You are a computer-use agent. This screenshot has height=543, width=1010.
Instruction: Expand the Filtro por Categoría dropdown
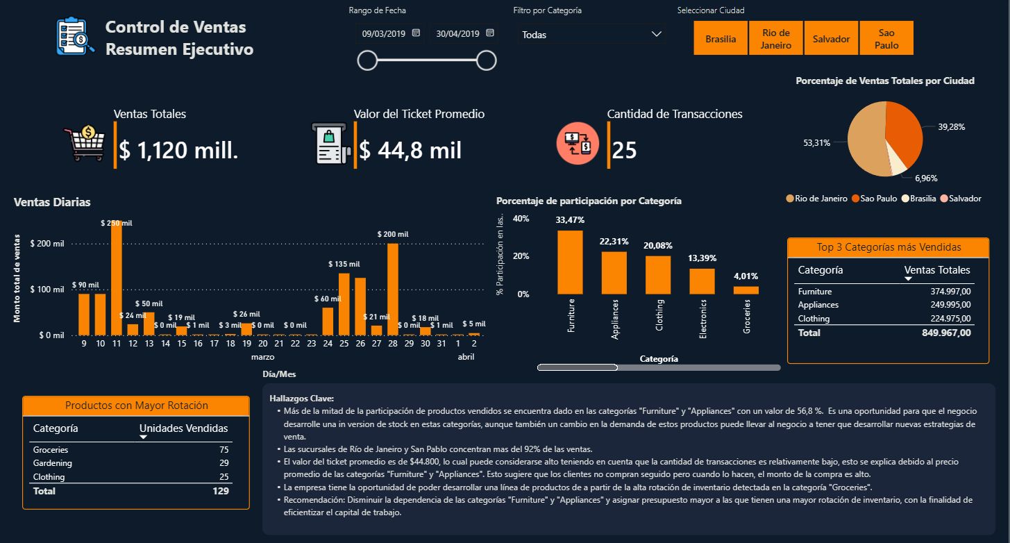tap(657, 34)
